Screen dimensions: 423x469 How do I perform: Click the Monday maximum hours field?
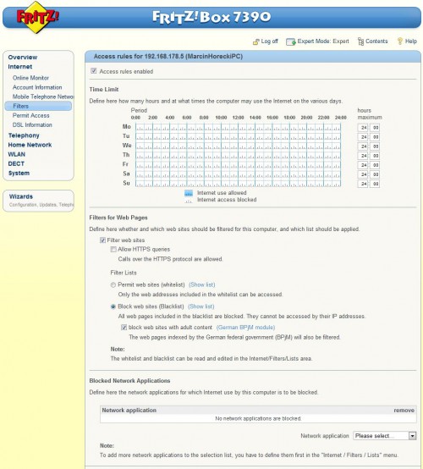tap(364, 128)
